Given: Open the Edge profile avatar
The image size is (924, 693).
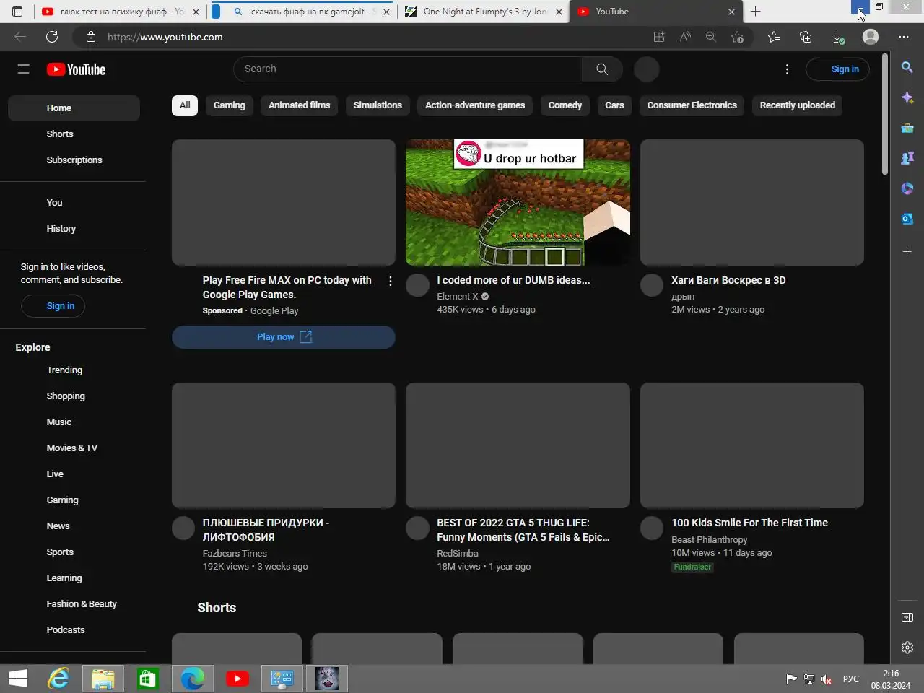Looking at the screenshot, I should pos(871,37).
